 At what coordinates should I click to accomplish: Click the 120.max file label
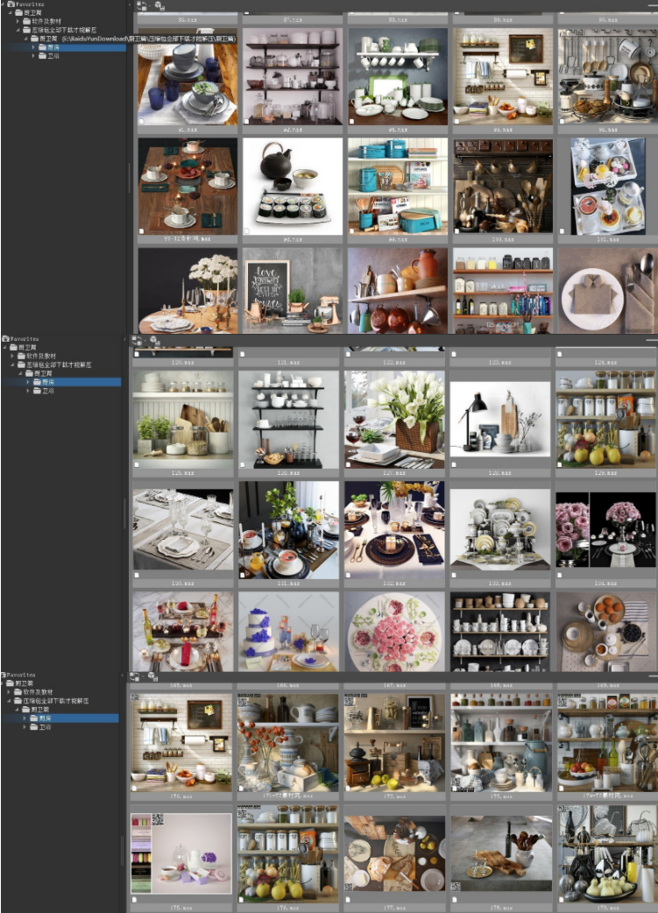(182, 362)
